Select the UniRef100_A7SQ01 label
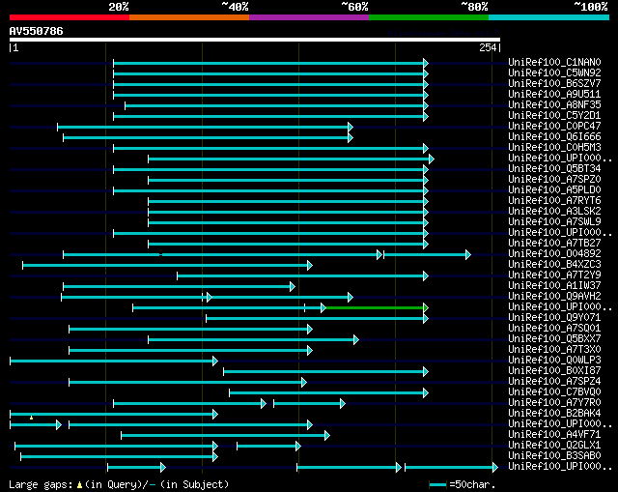The image size is (618, 492). tap(554, 329)
